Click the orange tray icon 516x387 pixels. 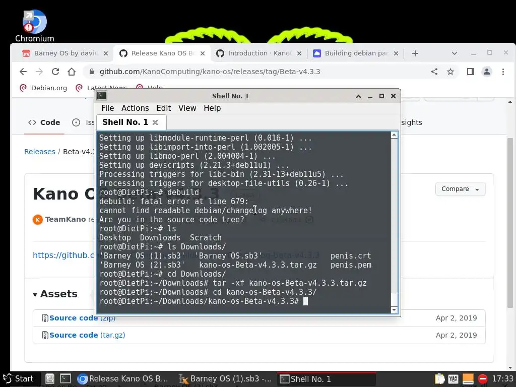[468, 379]
